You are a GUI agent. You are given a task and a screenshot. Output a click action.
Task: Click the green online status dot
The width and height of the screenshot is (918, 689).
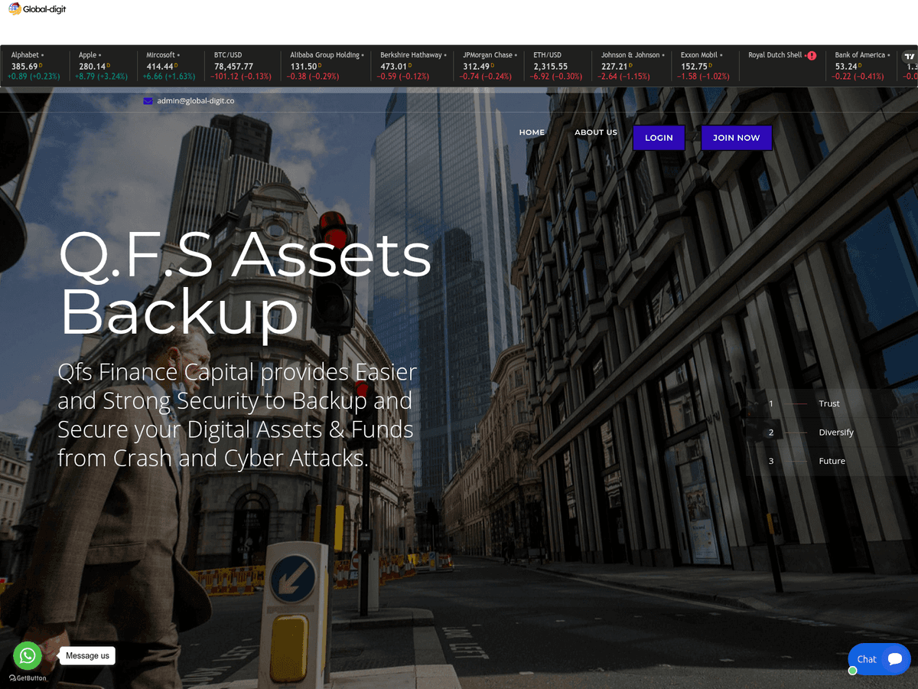click(x=853, y=671)
